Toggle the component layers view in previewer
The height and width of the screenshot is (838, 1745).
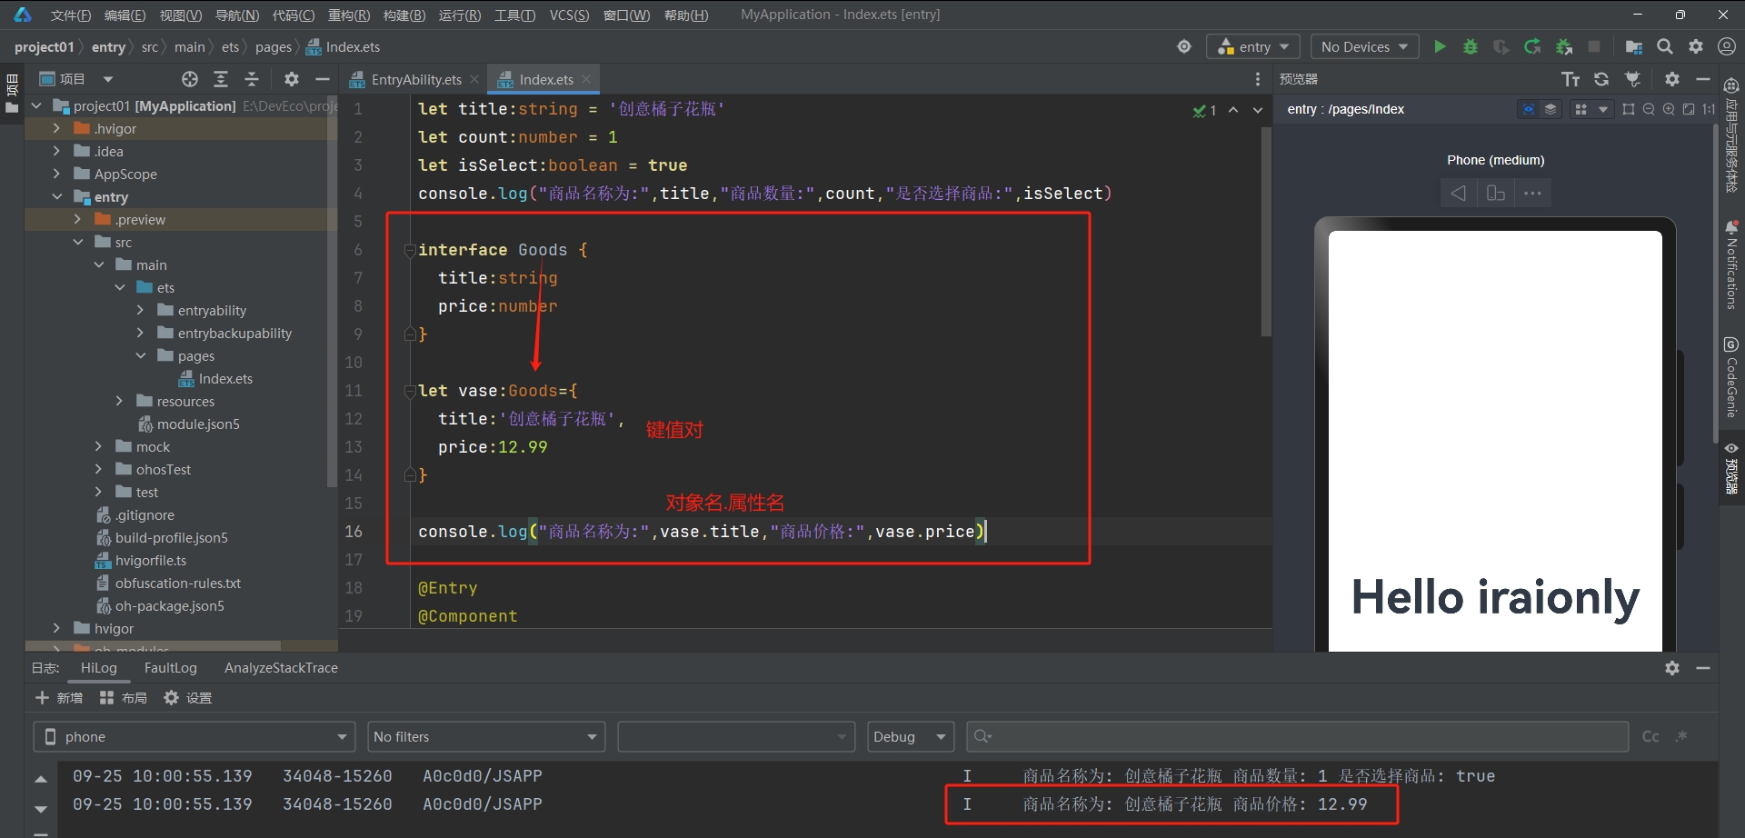[x=1551, y=109]
